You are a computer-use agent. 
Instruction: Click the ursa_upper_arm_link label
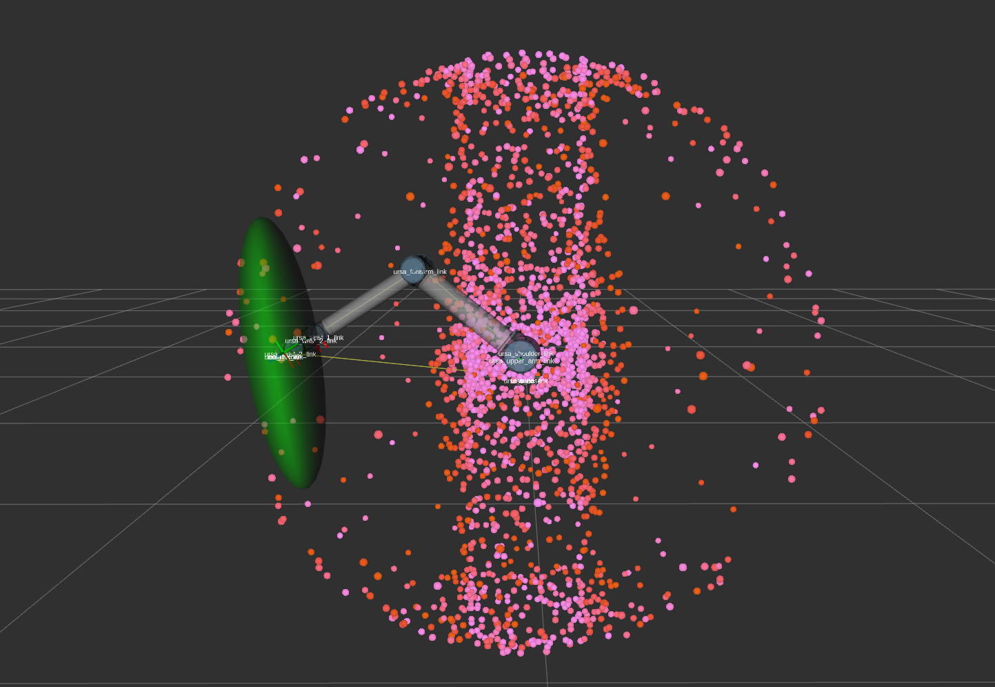(x=522, y=361)
